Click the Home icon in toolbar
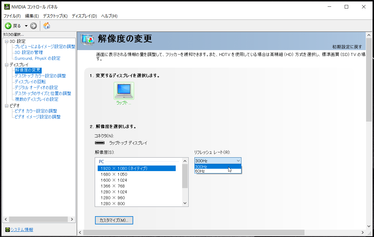374x237 pixels. pyautogui.click(x=47, y=26)
